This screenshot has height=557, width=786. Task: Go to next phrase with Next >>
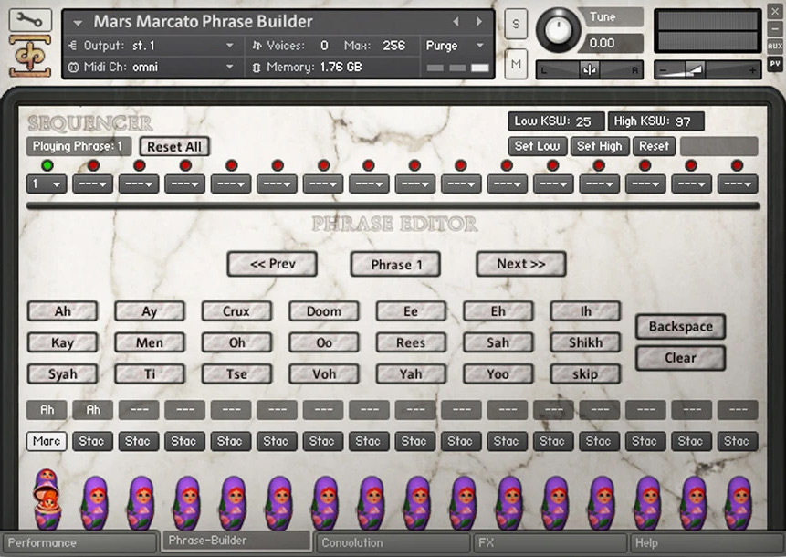(x=521, y=264)
